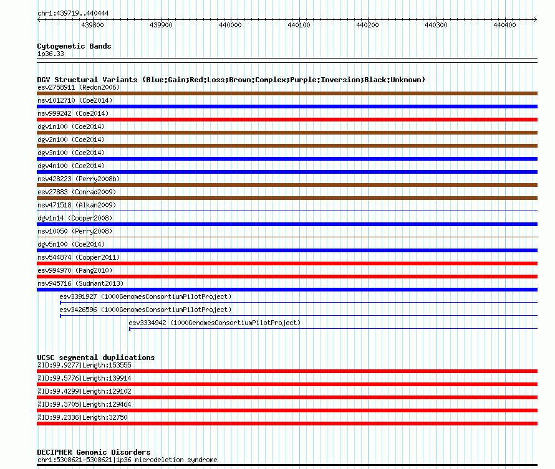Click the dgv3n100 (Coe2014) label
Image resolution: width=555 pixels, height=469 pixels.
[71, 153]
